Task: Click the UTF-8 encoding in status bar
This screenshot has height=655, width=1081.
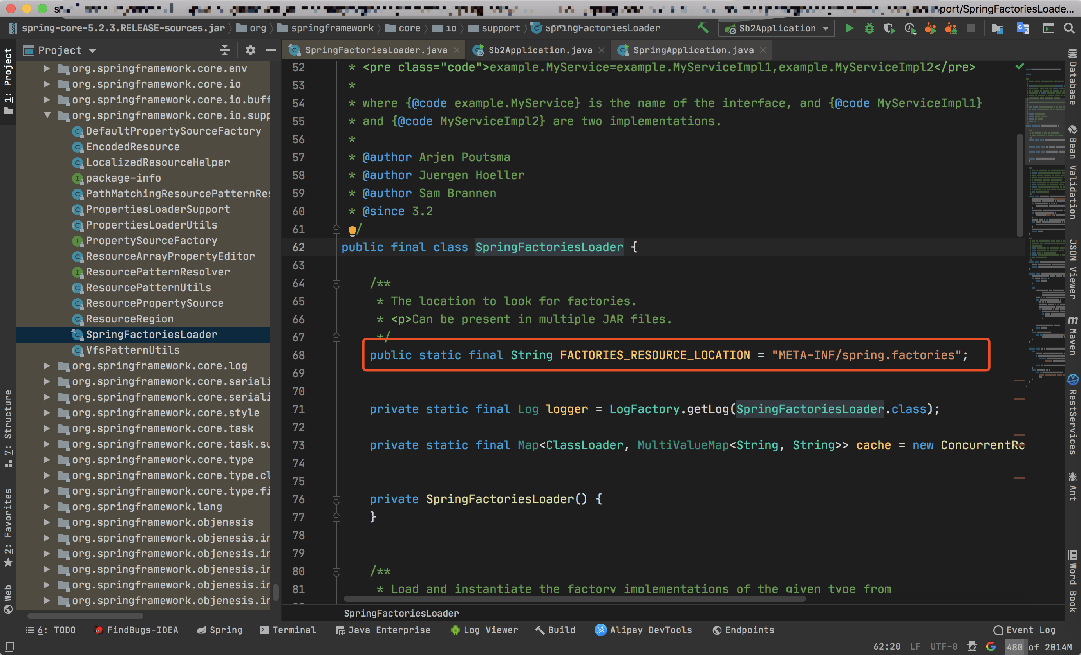Action: coord(944,647)
